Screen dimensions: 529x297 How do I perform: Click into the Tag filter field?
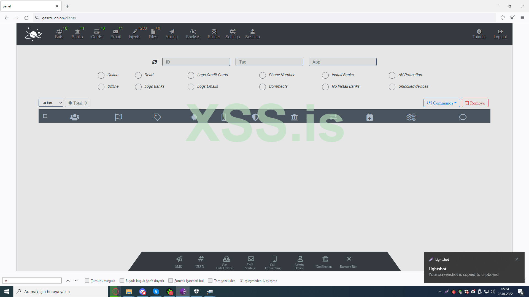pos(269,62)
